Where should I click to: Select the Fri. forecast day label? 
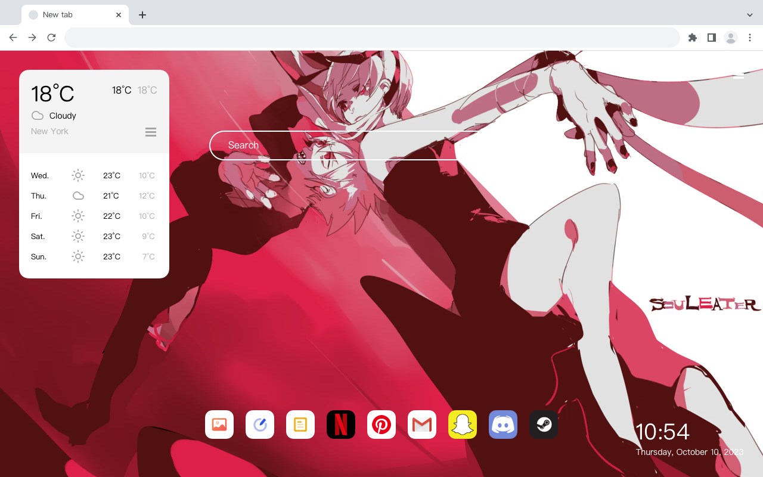pos(37,216)
